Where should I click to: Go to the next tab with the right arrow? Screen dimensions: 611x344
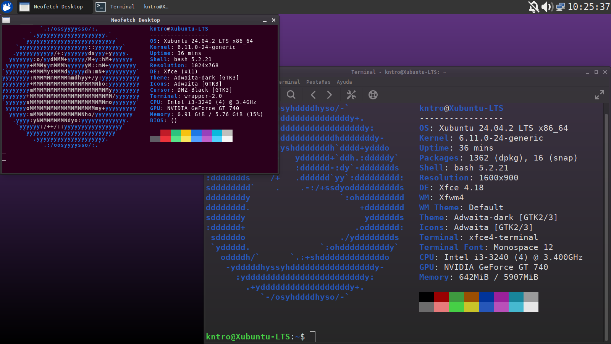pyautogui.click(x=330, y=95)
